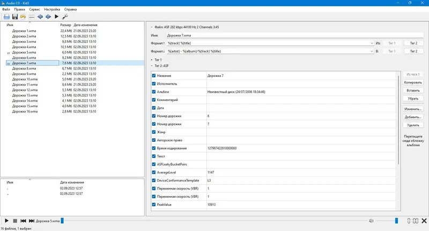Open the Сервис menu
Screen dimensions: 429x231
[34, 9]
